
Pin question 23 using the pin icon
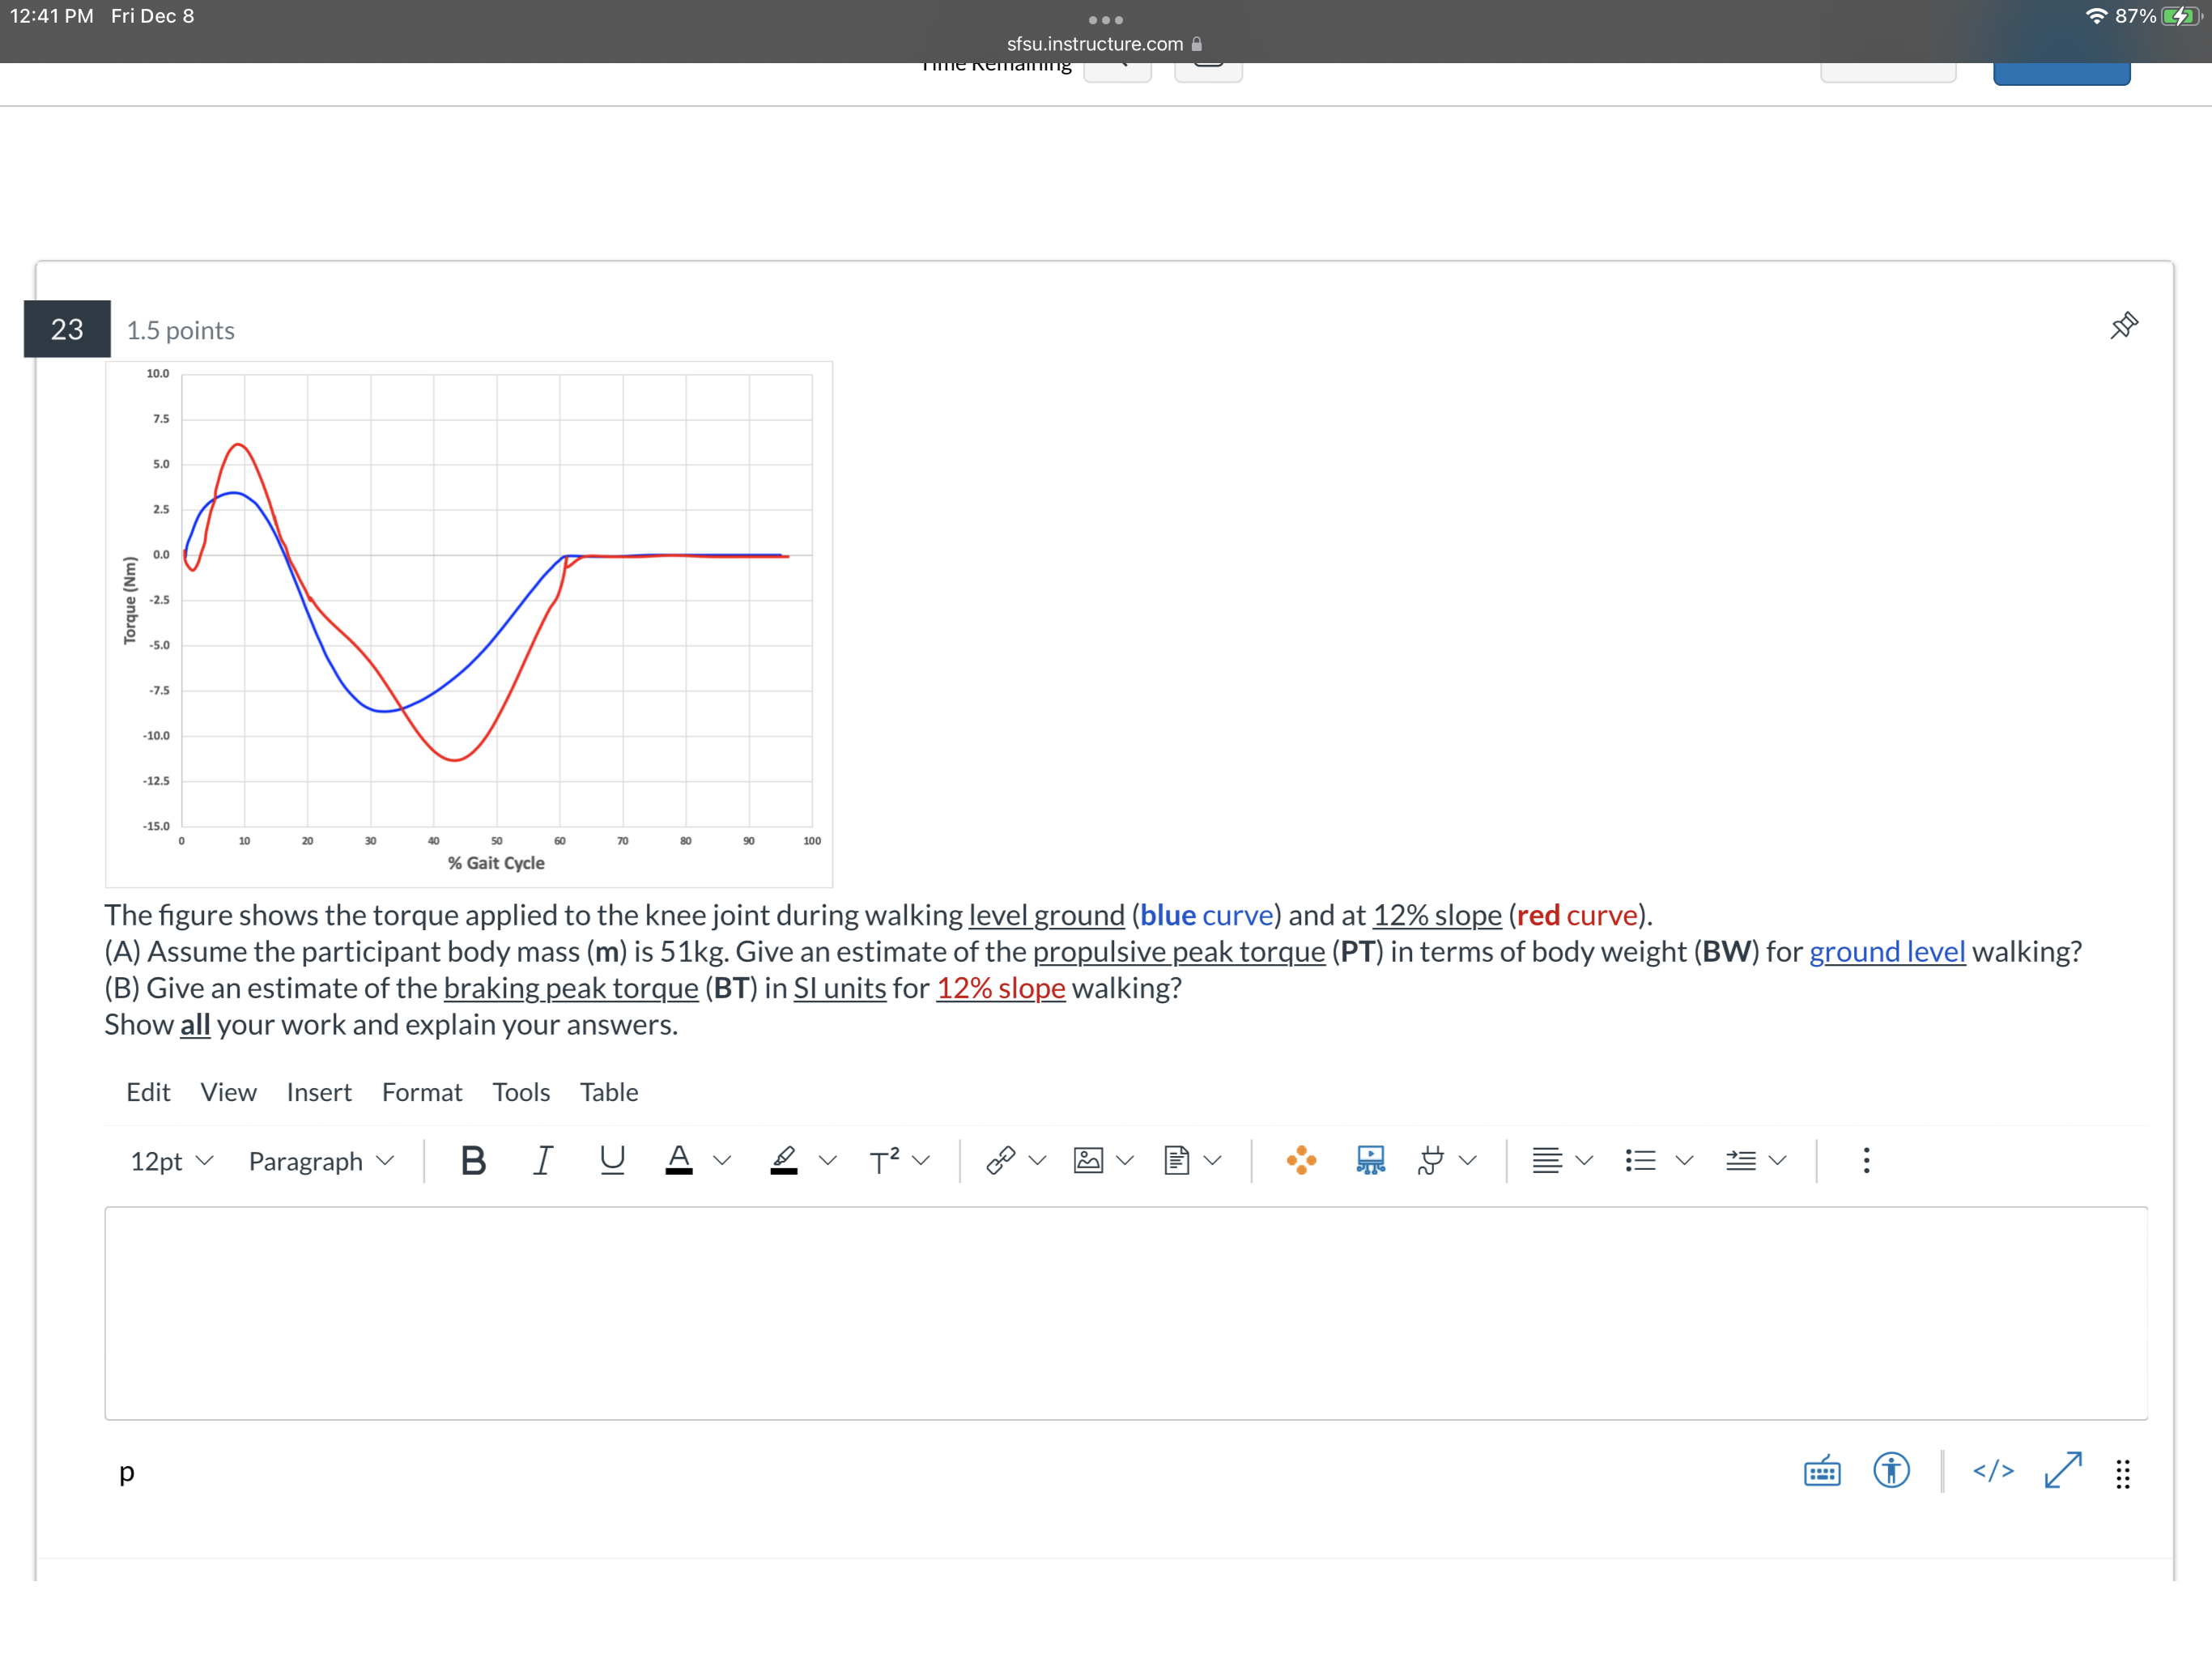point(2125,324)
